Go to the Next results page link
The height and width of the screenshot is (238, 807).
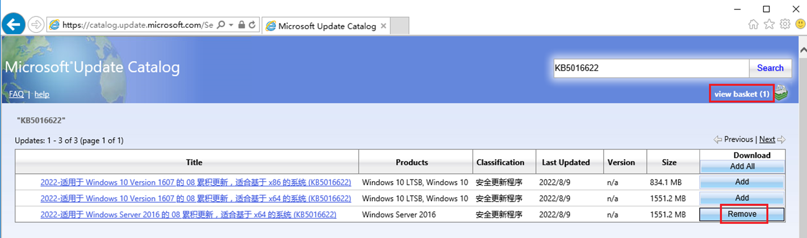tap(767, 140)
